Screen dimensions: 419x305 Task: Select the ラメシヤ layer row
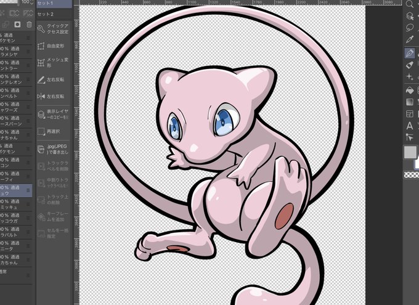(x=16, y=52)
